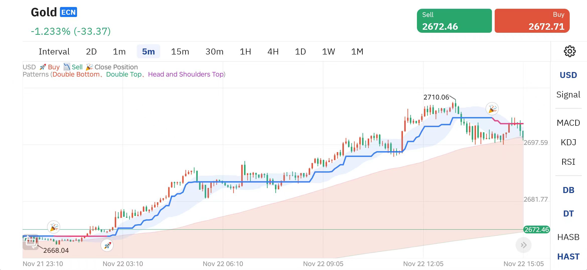The image size is (587, 270).
Task: Enable the RSI indicator
Action: click(x=568, y=162)
